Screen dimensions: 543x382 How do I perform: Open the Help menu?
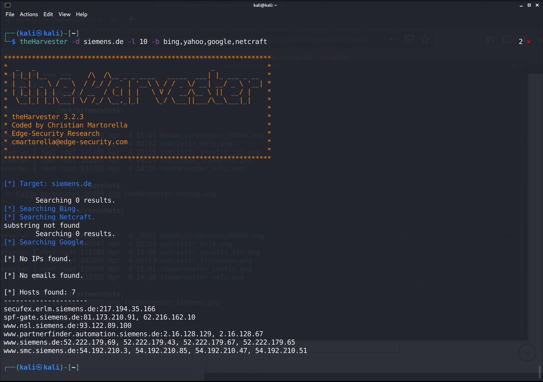[82, 14]
